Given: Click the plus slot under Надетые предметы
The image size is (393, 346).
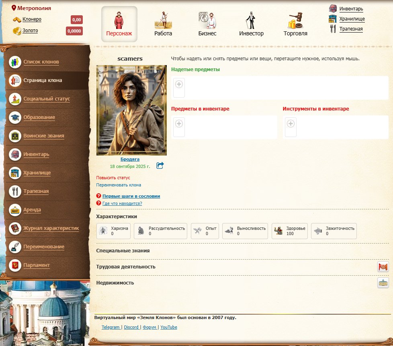Looking at the screenshot, I should point(179,88).
